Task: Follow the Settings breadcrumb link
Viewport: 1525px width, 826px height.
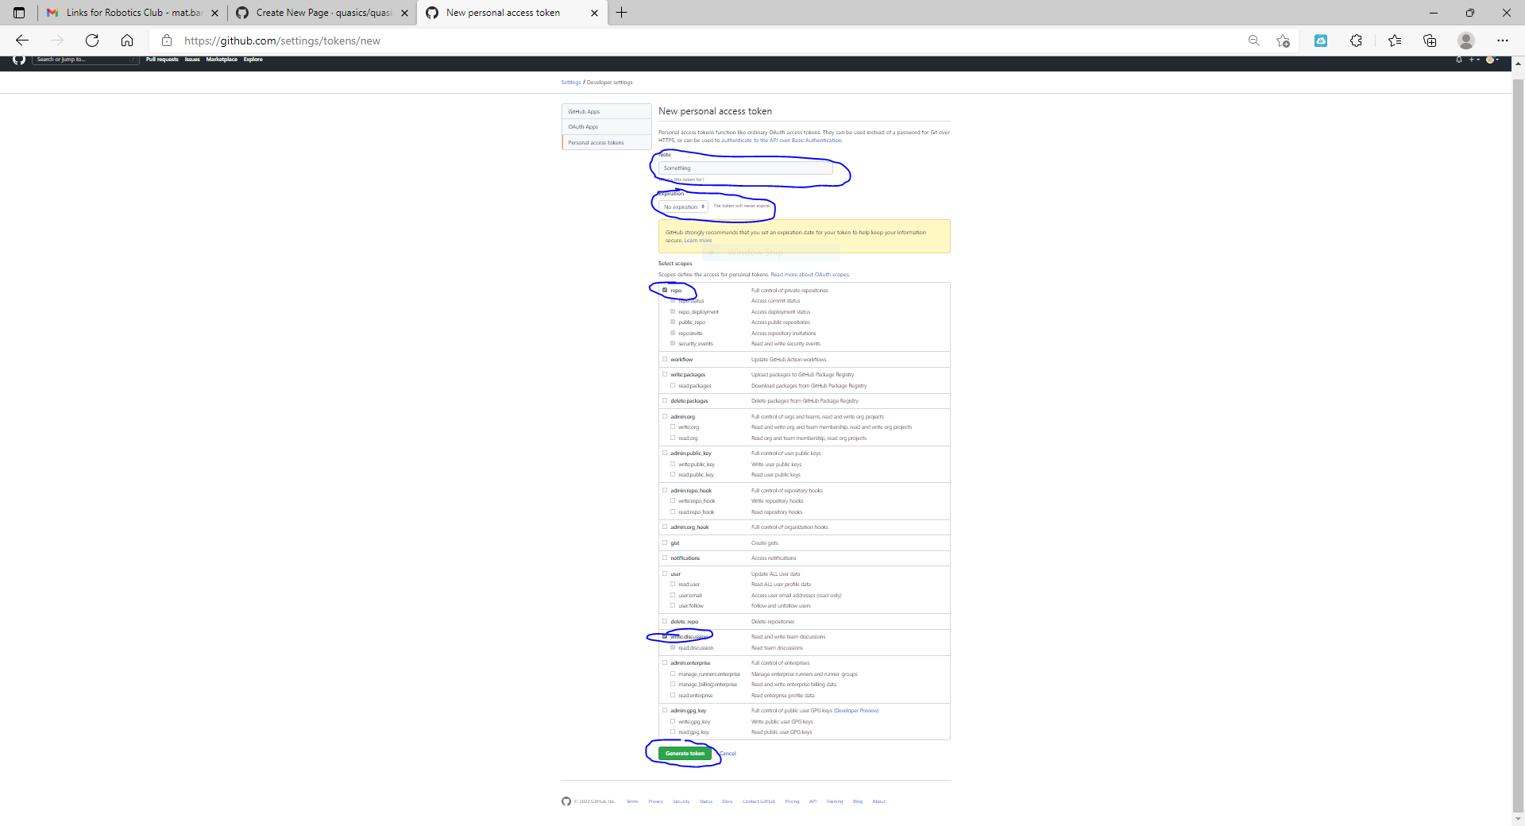Action: [x=571, y=83]
